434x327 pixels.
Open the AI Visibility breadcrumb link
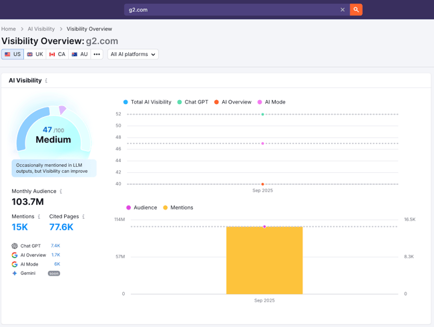coord(41,29)
